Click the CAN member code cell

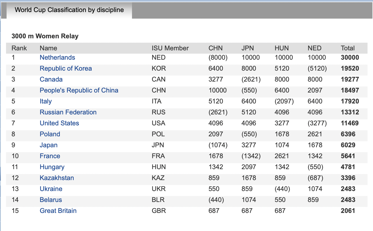coord(159,79)
